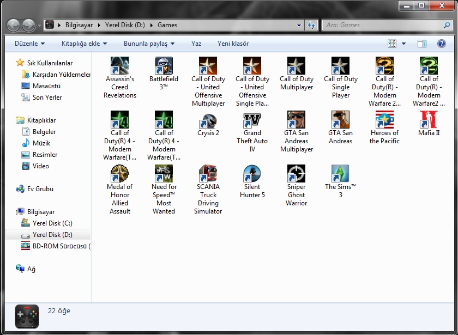
Task: Open Kitaplığa ekle dropdown
Action: point(84,44)
